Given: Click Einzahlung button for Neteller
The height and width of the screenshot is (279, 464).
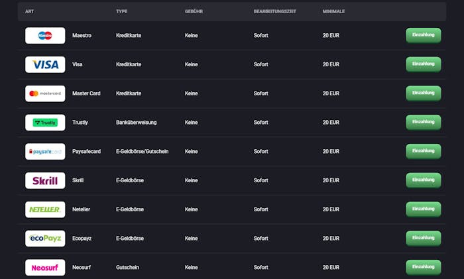Looking at the screenshot, I should pos(423,209).
